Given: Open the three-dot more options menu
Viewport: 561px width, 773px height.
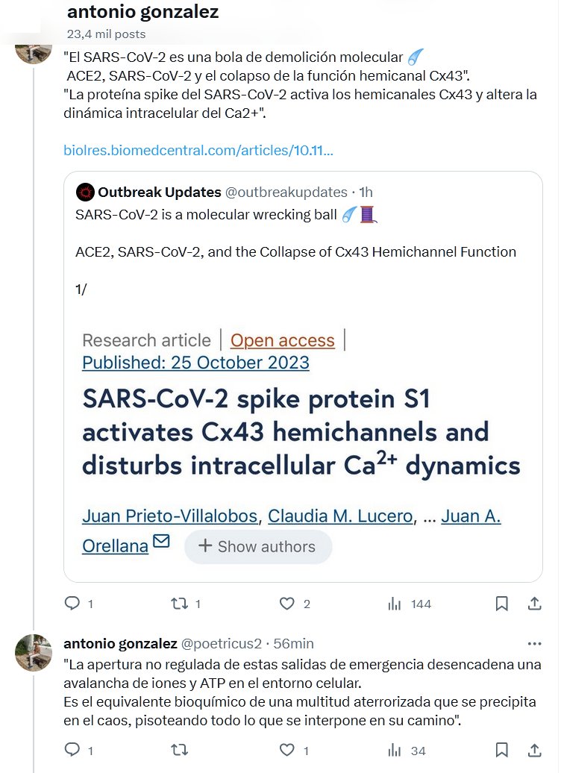Looking at the screenshot, I should pos(534,643).
